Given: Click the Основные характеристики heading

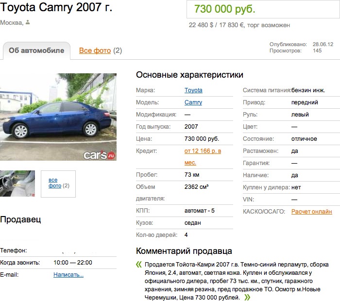Looking at the screenshot, I should tap(189, 75).
